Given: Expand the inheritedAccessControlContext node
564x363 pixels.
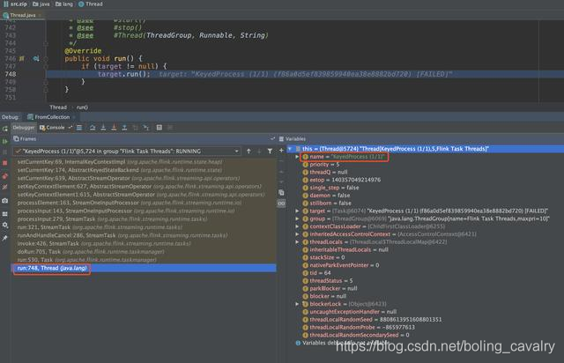Looking at the screenshot, I should [x=297, y=234].
